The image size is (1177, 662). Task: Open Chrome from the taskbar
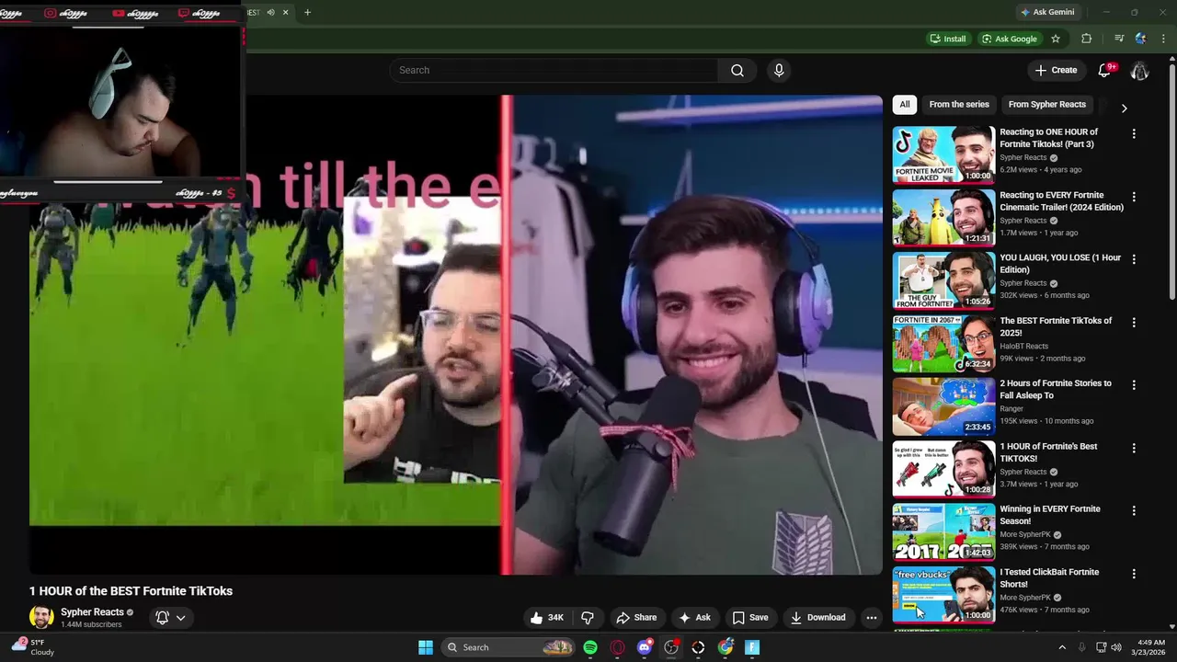coord(726,647)
